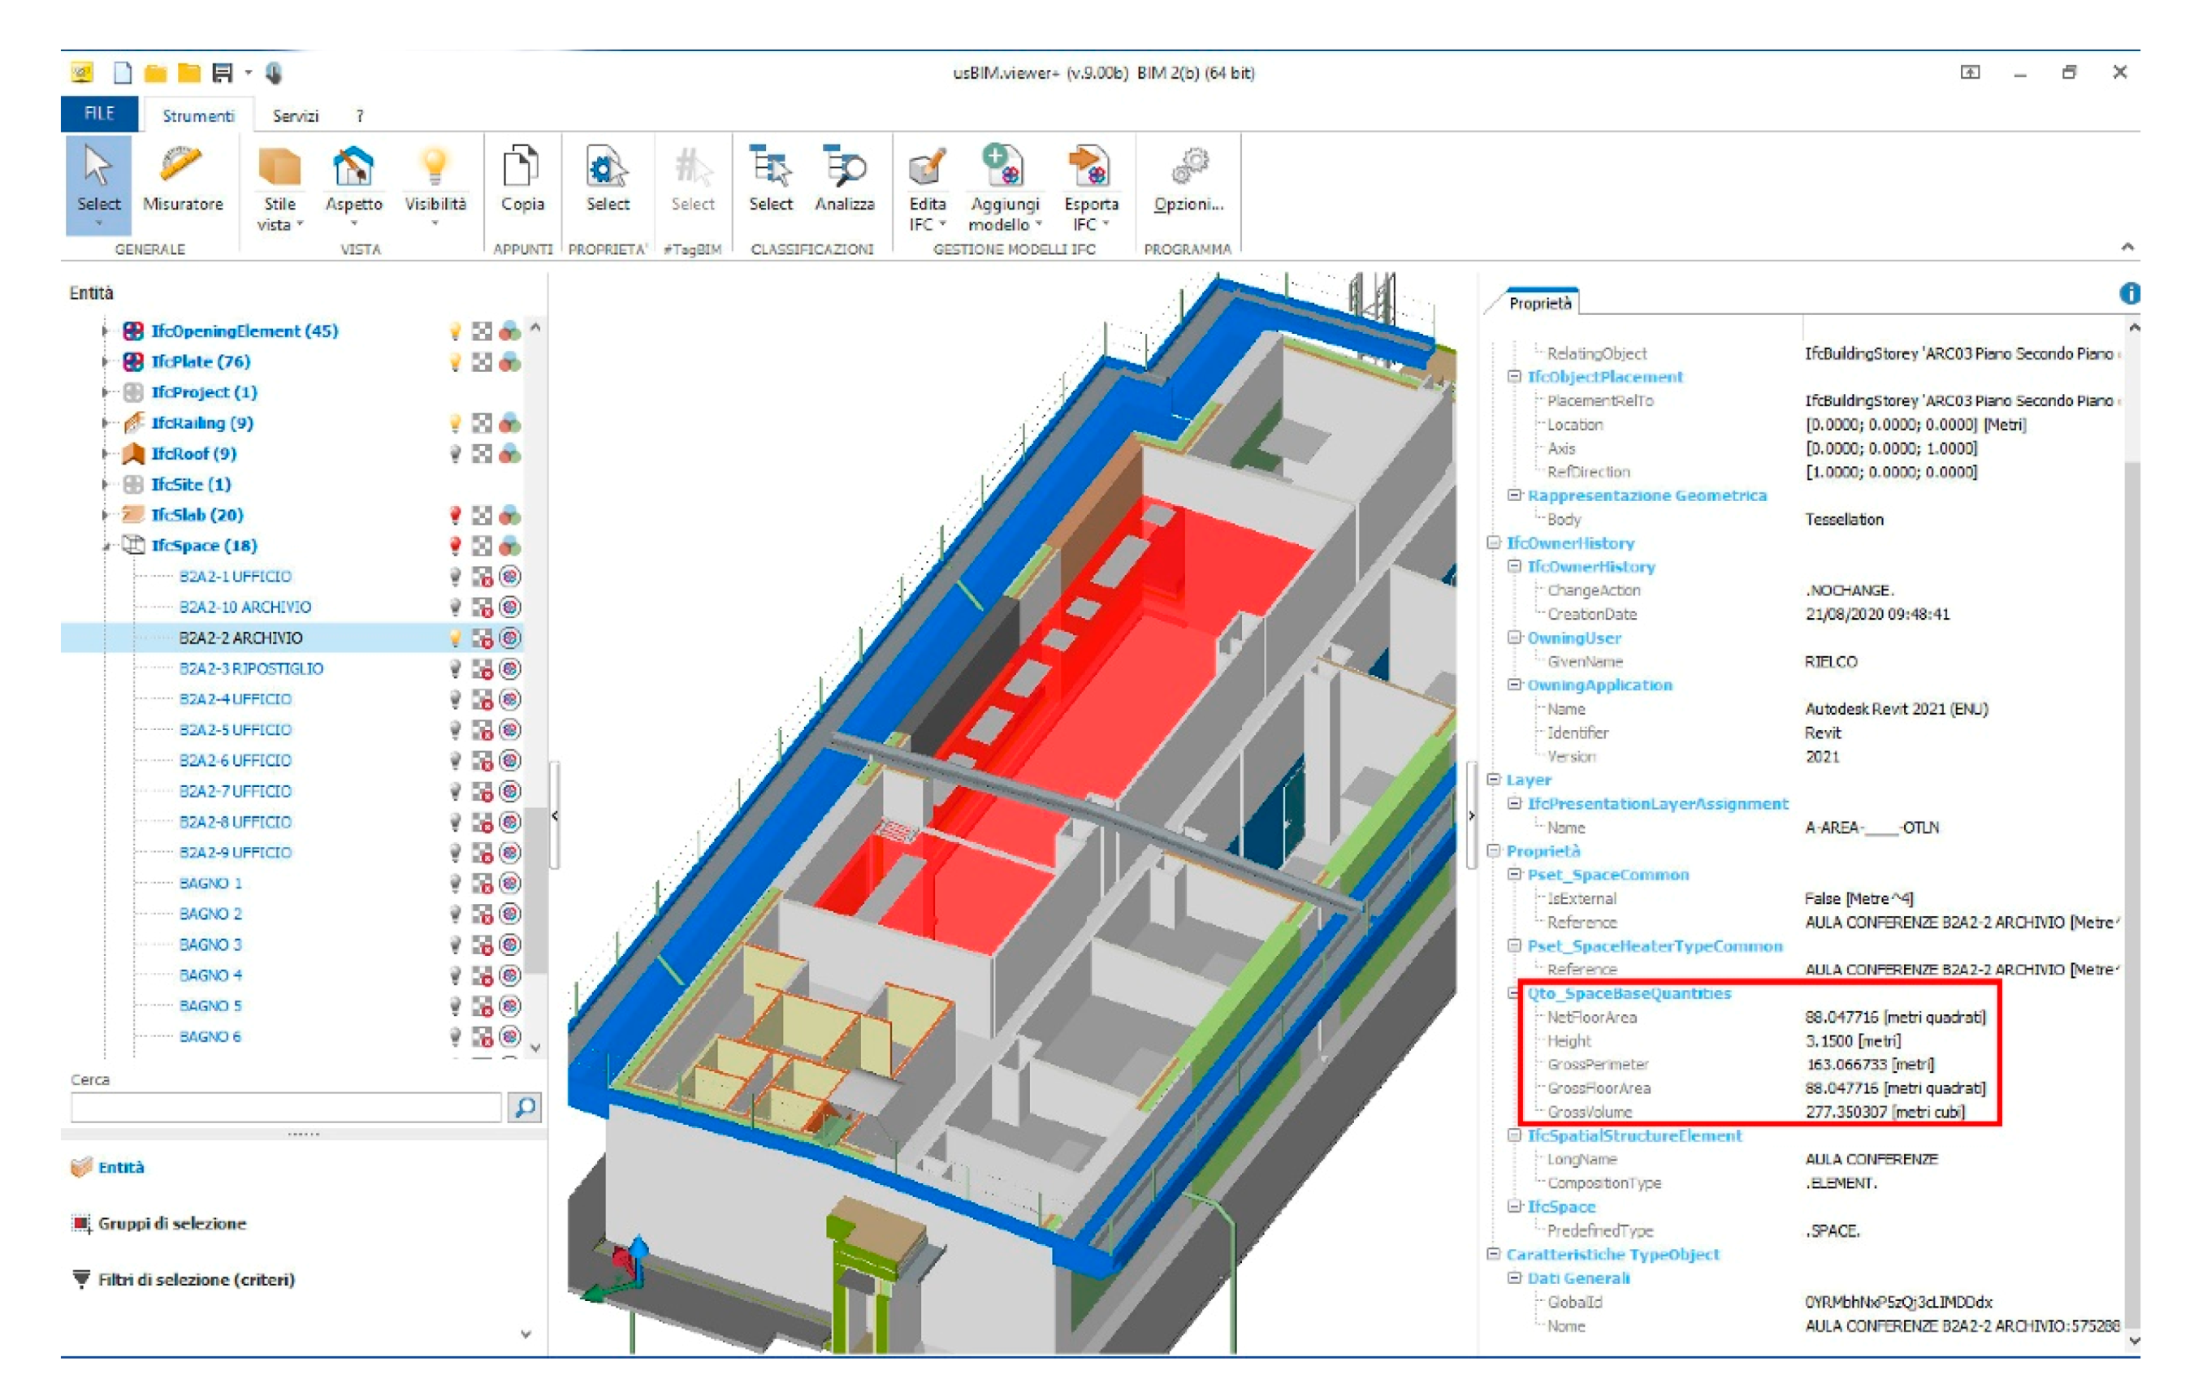Click the Edita IFC tool
Screen dimensions: 2194x1392
927,167
